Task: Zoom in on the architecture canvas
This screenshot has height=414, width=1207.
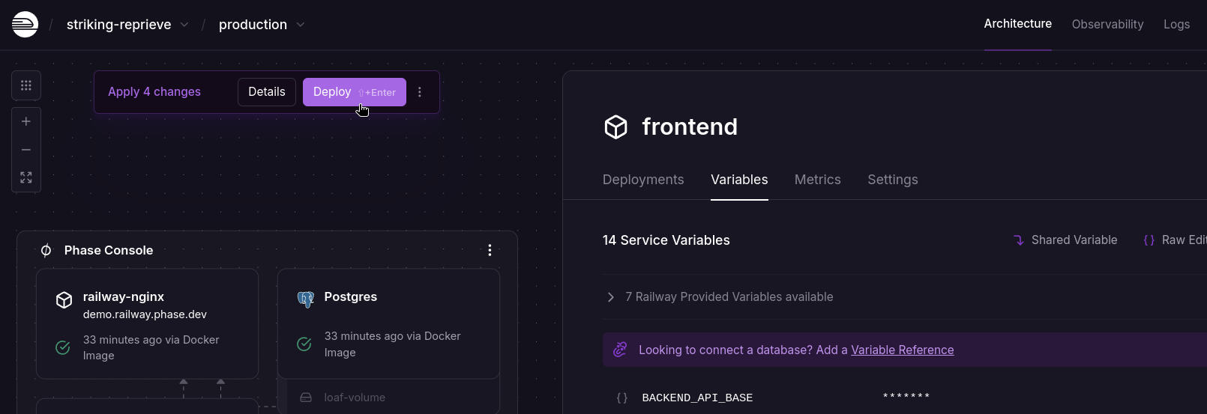Action: pyautogui.click(x=26, y=121)
